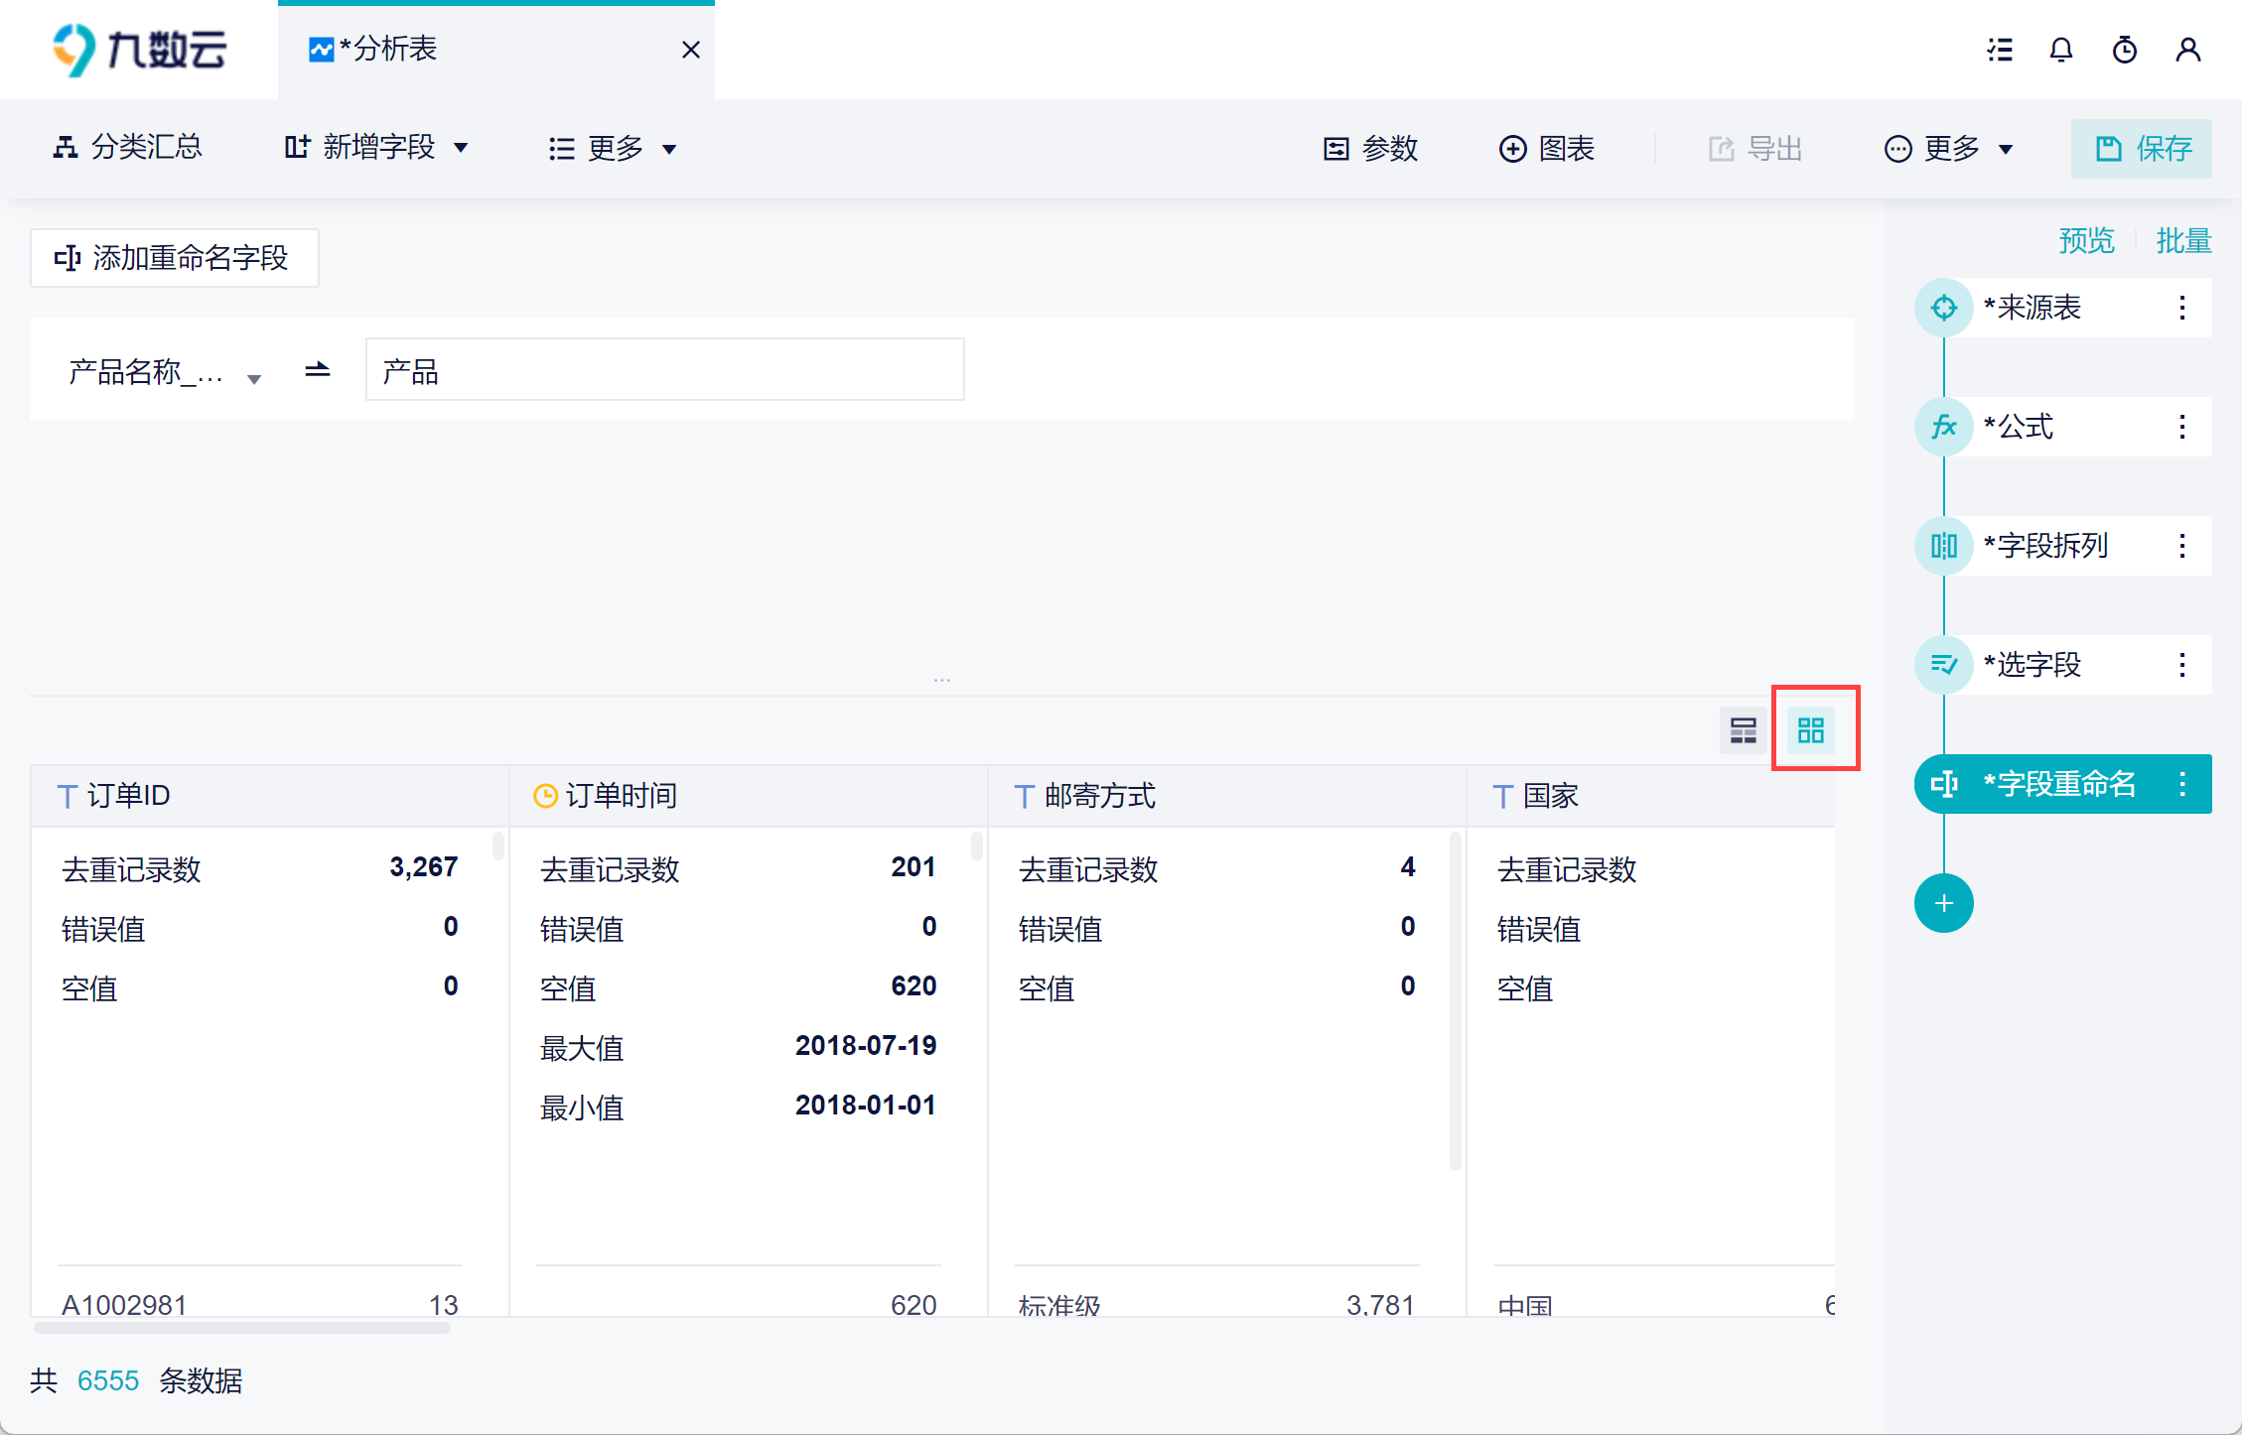Image resolution: width=2242 pixels, height=1435 pixels.
Task: Click the timer clock icon
Action: (2124, 50)
